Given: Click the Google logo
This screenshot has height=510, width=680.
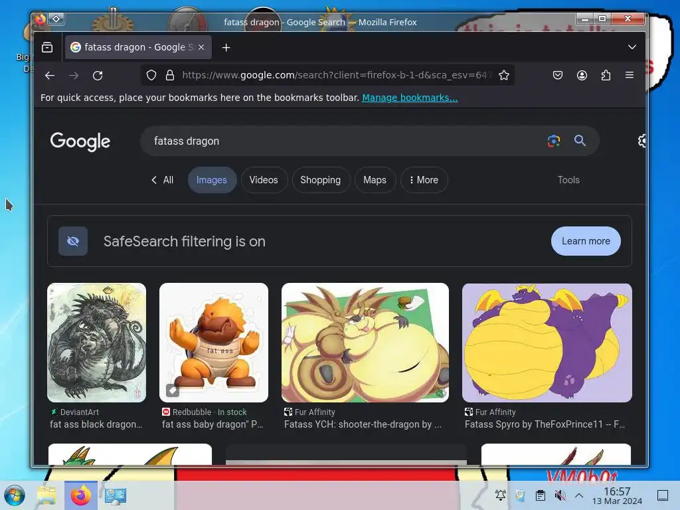Looking at the screenshot, I should 80,141.
